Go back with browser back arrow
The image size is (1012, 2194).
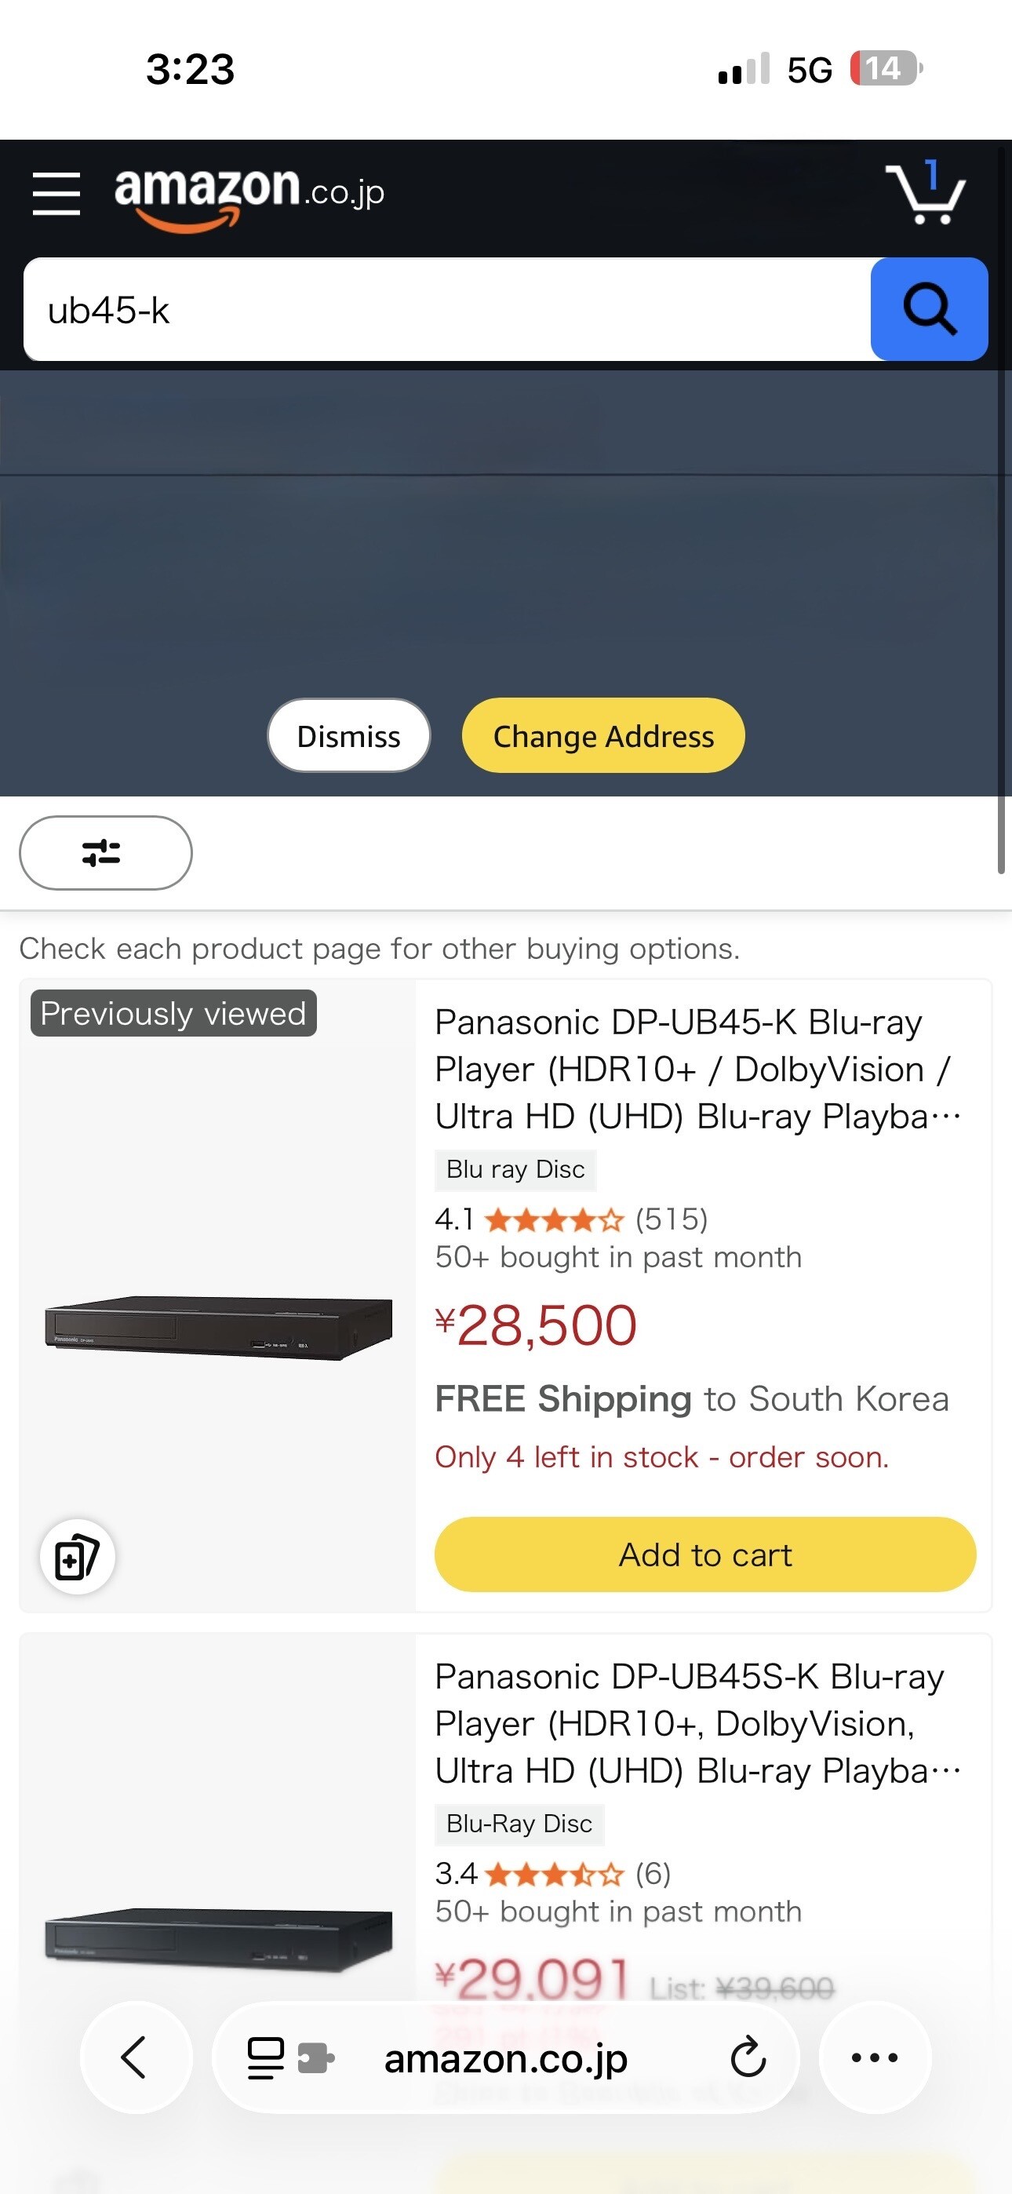point(136,2057)
